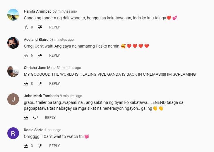Dislike Ace and Blaire's comment
Viewport: 214px width, 152px height.
coord(40,55)
